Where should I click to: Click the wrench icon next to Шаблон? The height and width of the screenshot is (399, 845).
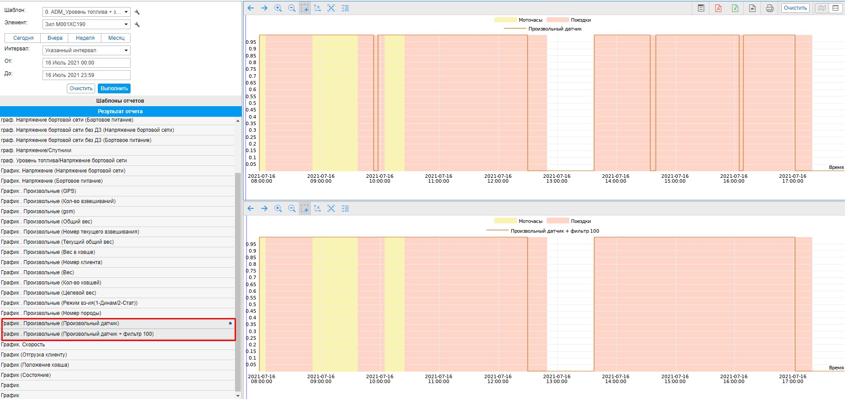click(x=137, y=12)
